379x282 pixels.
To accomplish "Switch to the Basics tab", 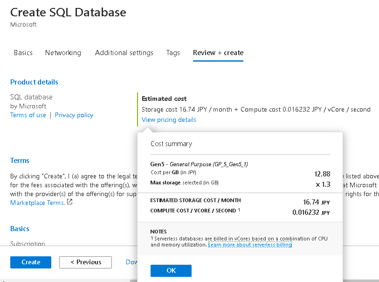I will pos(23,53).
